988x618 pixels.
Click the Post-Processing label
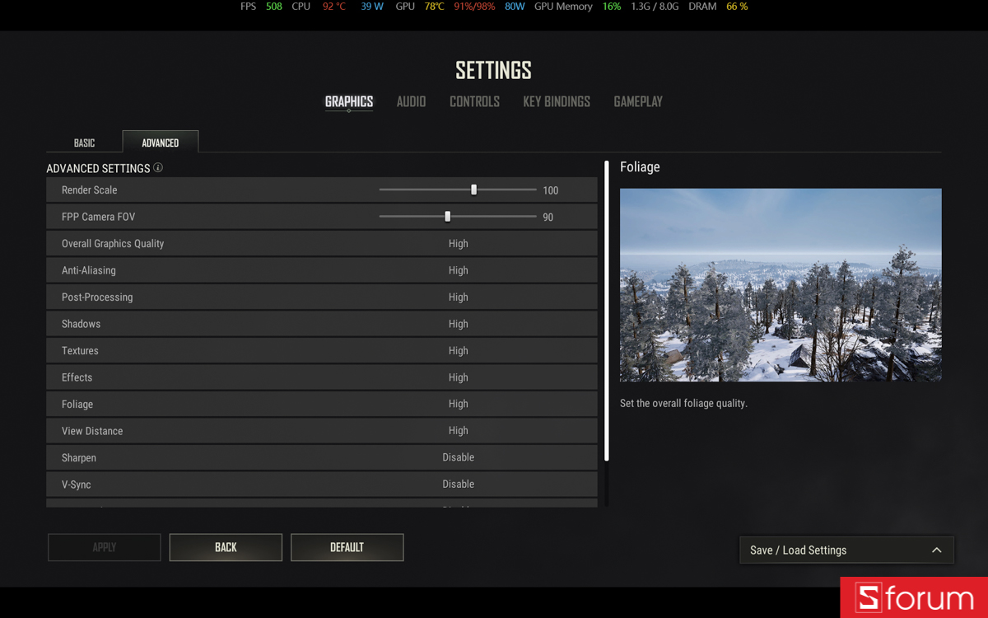coord(97,297)
